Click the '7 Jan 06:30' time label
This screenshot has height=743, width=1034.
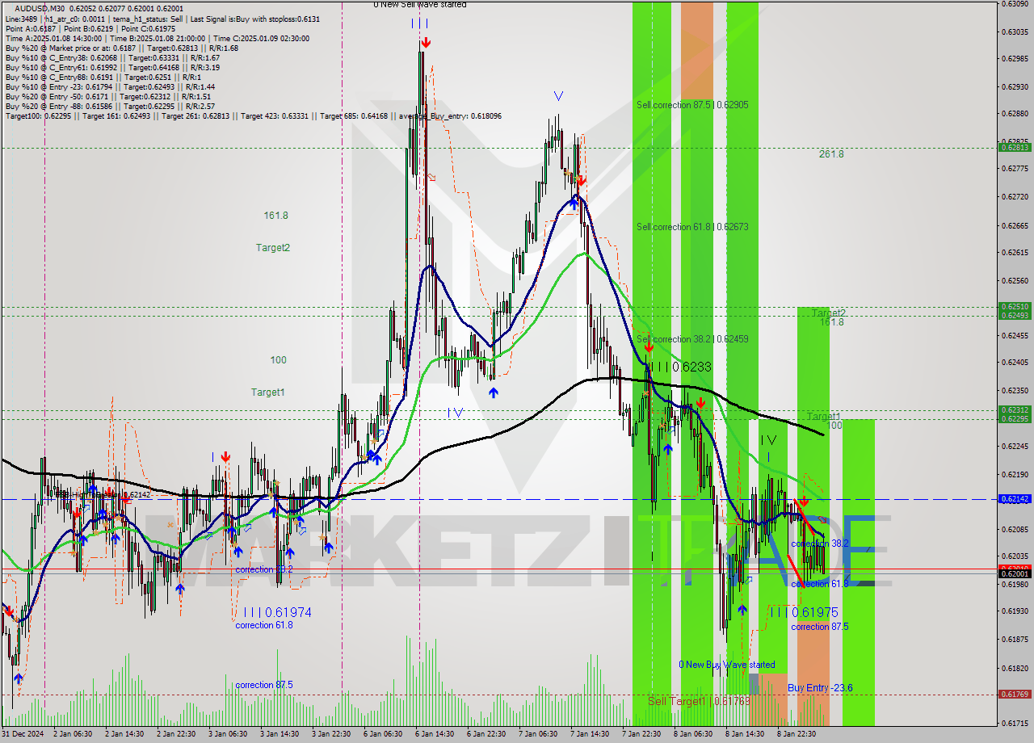coord(536,734)
